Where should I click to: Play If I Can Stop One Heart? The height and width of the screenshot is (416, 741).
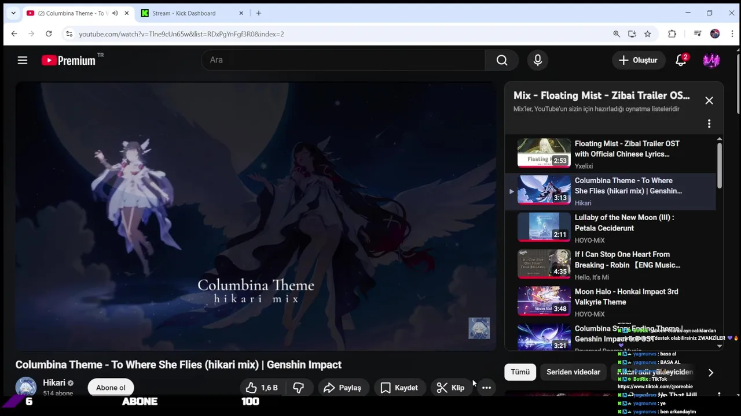click(610, 265)
